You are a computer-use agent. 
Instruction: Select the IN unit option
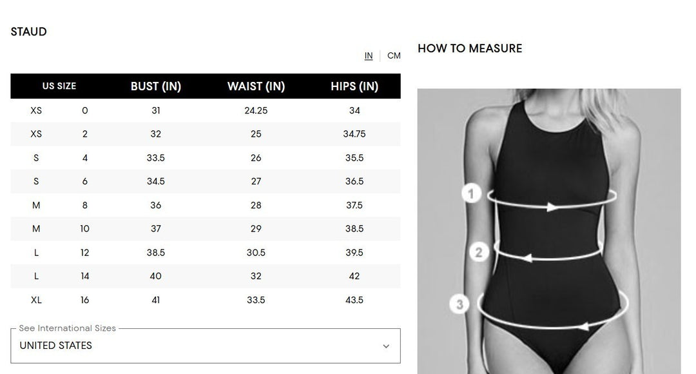click(x=369, y=55)
